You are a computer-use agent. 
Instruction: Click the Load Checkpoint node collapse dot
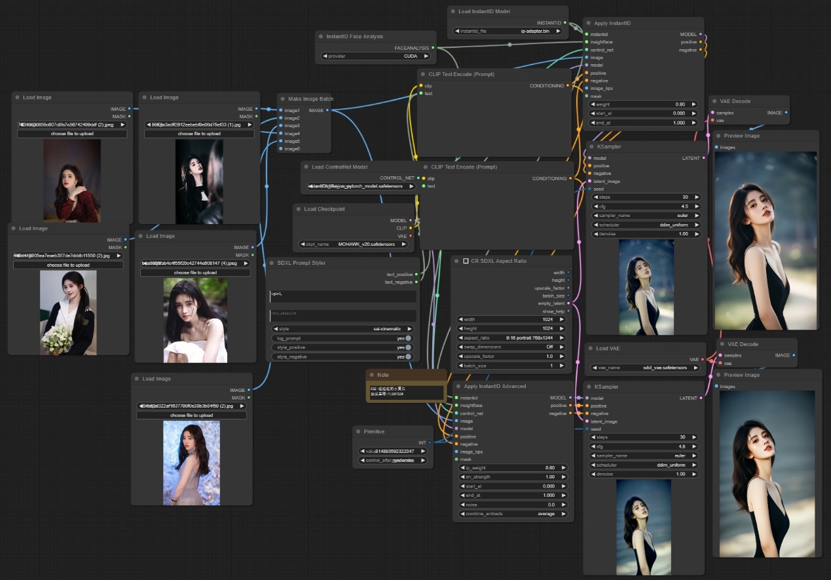pyautogui.click(x=298, y=209)
